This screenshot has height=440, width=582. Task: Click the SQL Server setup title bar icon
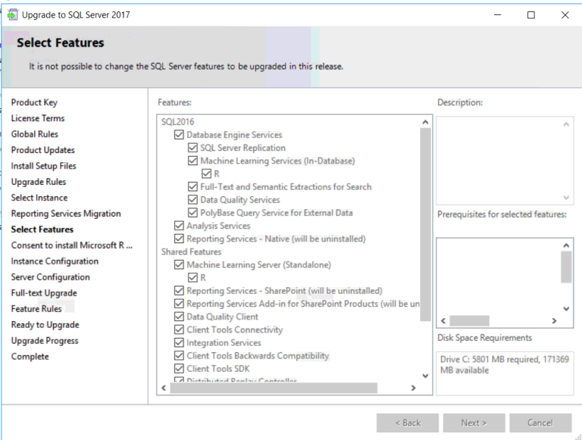pos(12,14)
